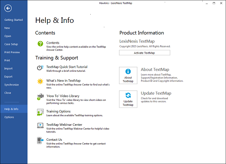Select Export in the sidebar
This screenshot has width=226, height=164.
pyautogui.click(x=8, y=77)
